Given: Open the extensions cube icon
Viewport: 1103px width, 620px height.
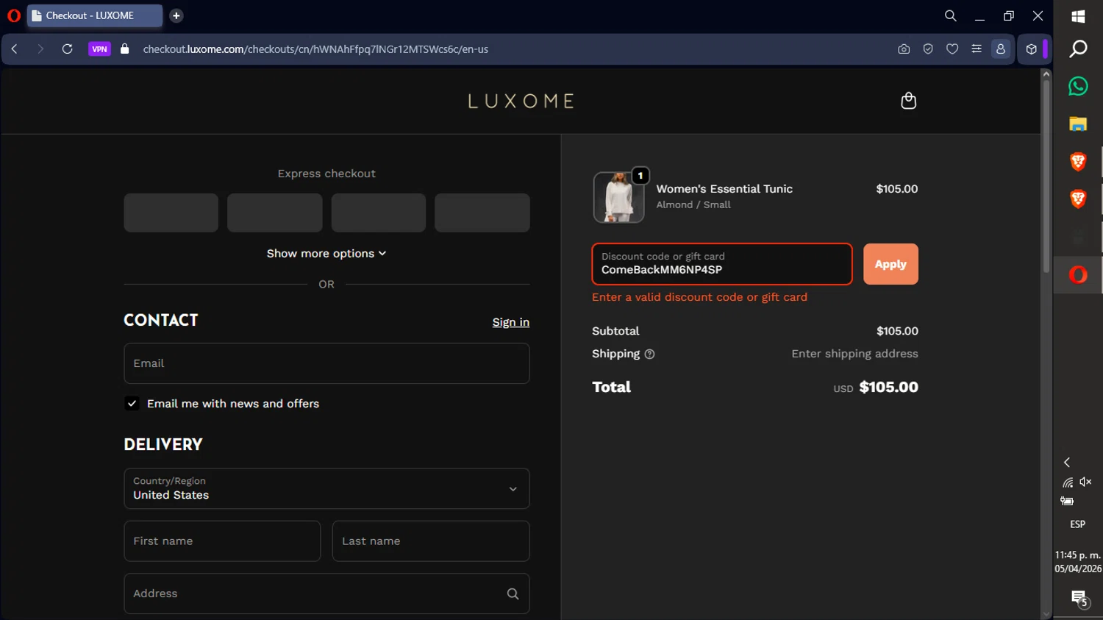Looking at the screenshot, I should [1032, 49].
